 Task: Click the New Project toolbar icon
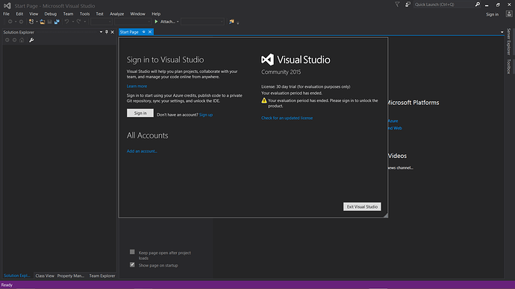(x=31, y=22)
